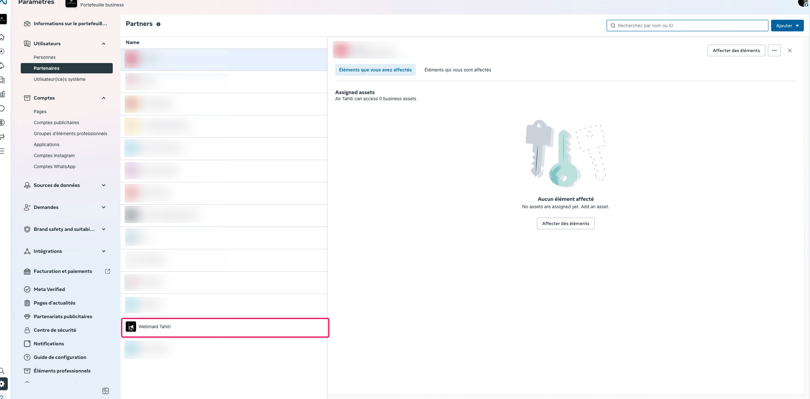
Task: Collapse the Utilisateurs section
Action: tap(104, 44)
